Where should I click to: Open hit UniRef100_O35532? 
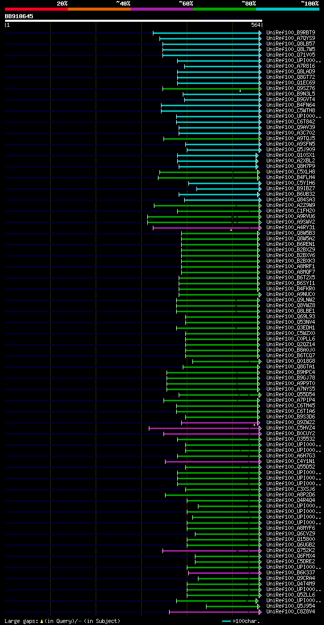(291, 439)
